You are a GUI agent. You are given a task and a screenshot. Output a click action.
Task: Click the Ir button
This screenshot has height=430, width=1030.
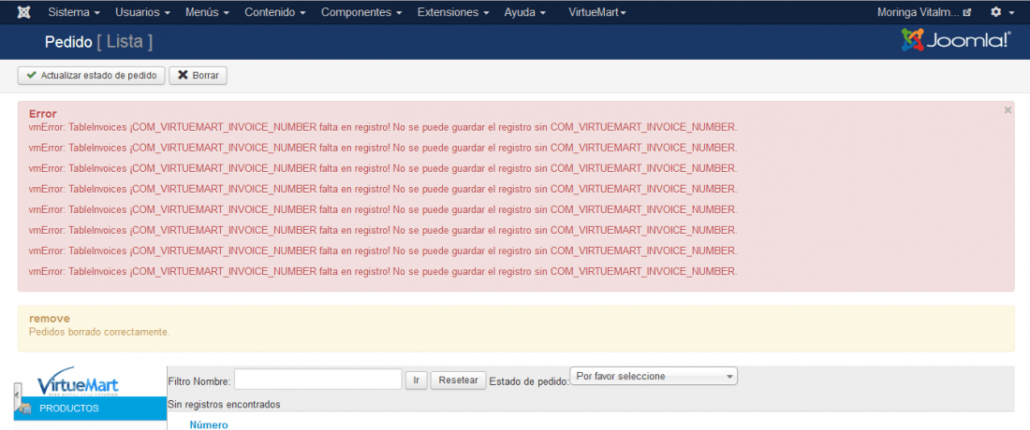(417, 380)
